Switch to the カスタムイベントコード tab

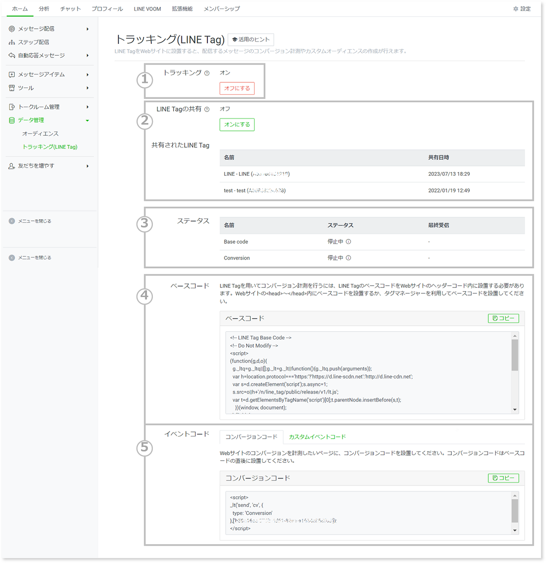(317, 437)
